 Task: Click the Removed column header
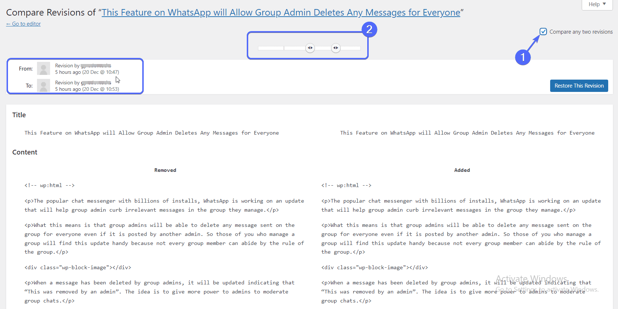click(x=165, y=170)
